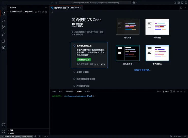Click the green 瀏覽色彩主題 button
Screen dimensions: 188x138
coord(84,60)
